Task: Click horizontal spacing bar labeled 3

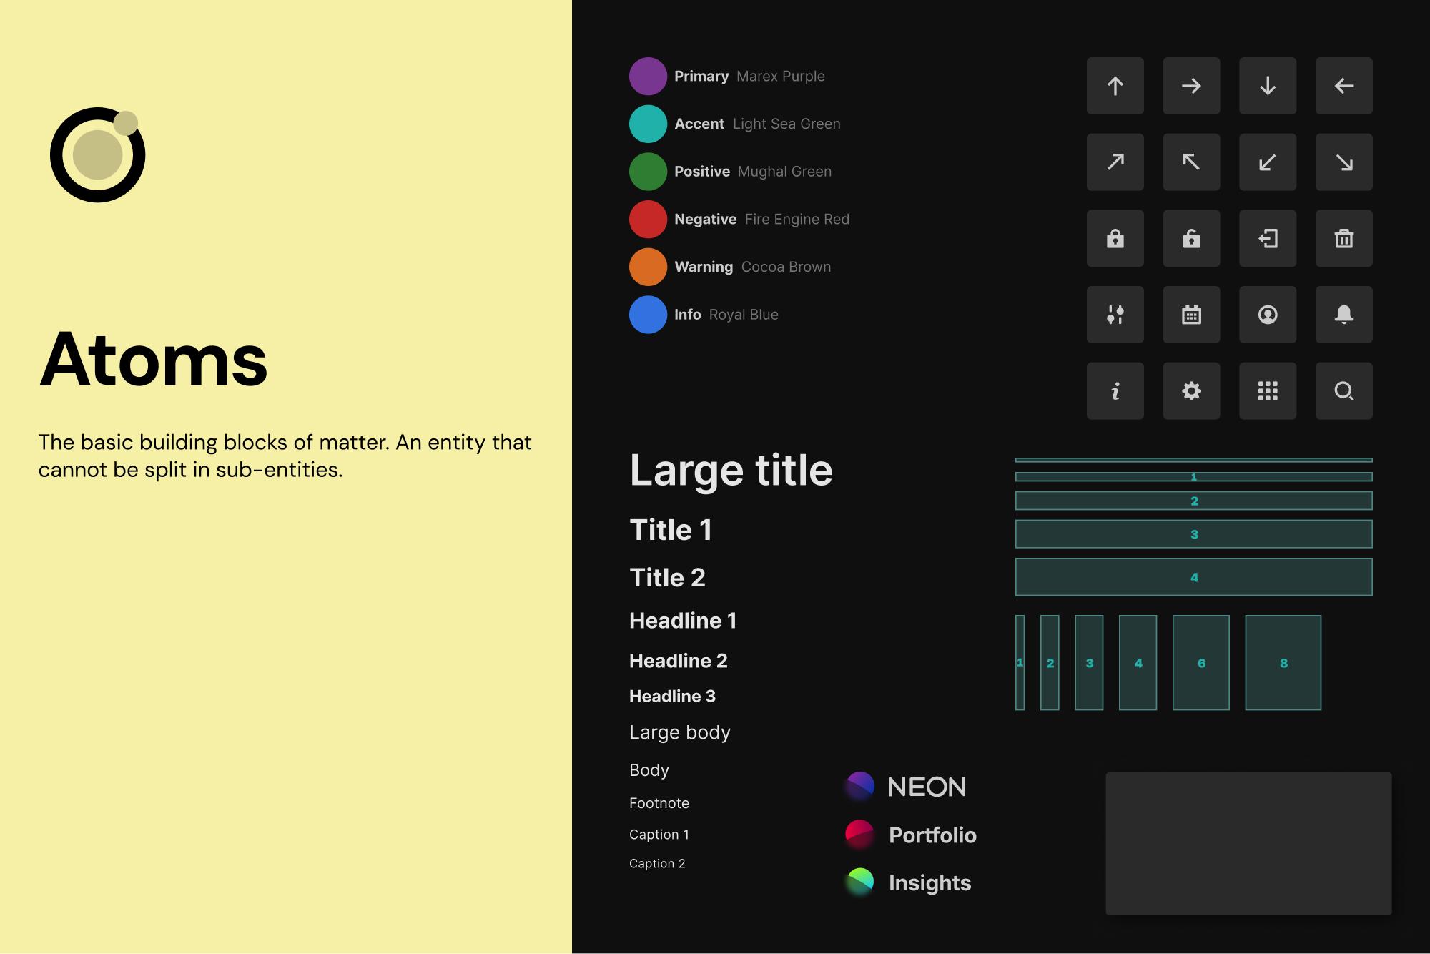Action: tap(1194, 534)
